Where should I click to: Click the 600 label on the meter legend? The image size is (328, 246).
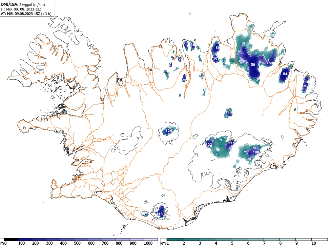(x=91, y=243)
